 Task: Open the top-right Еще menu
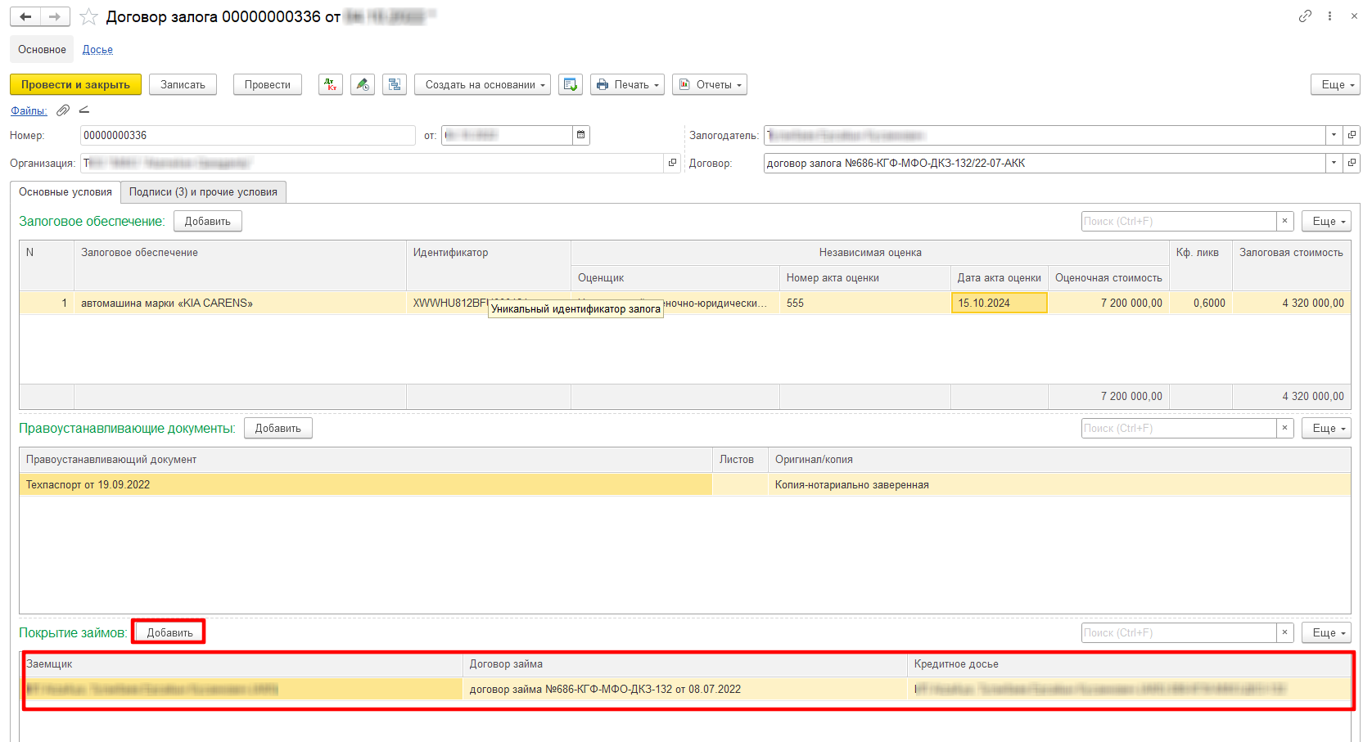pyautogui.click(x=1335, y=84)
